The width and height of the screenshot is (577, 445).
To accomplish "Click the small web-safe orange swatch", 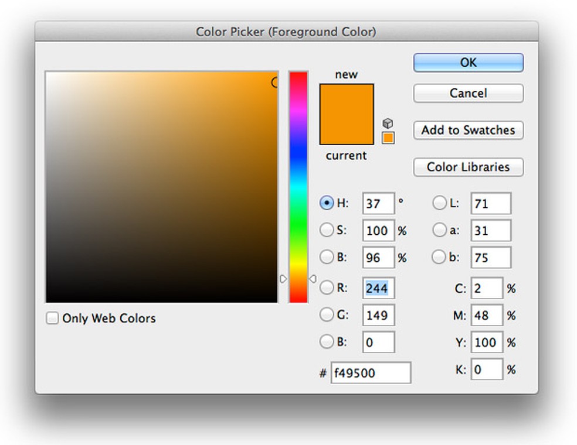I will click(x=388, y=138).
